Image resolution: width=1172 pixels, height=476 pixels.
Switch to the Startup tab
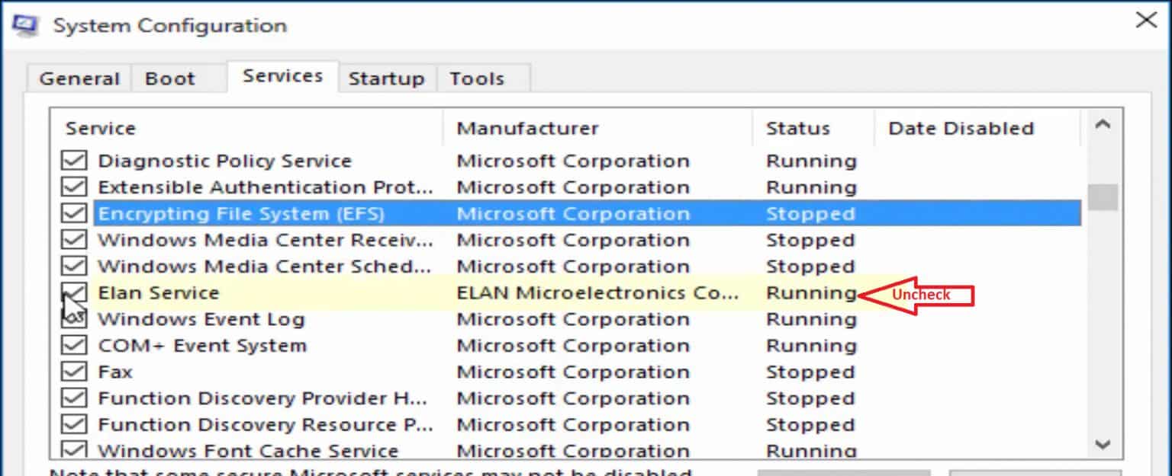(386, 78)
